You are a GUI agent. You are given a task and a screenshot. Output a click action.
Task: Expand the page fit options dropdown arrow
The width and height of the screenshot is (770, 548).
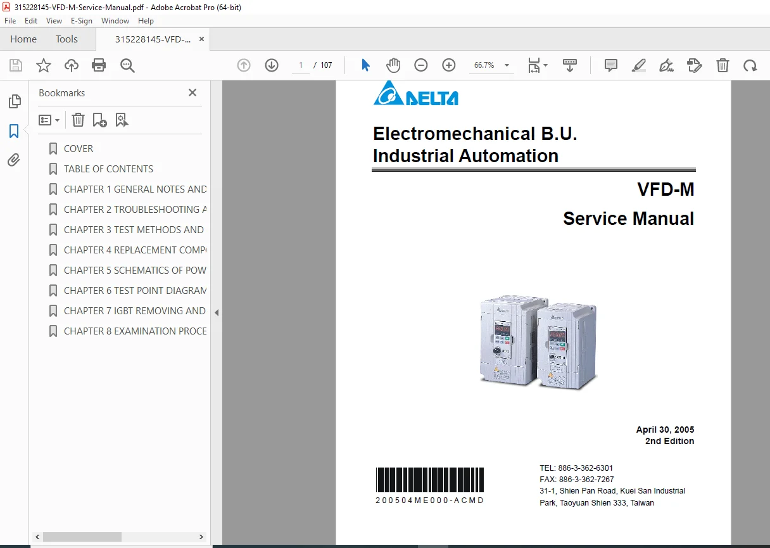[546, 65]
